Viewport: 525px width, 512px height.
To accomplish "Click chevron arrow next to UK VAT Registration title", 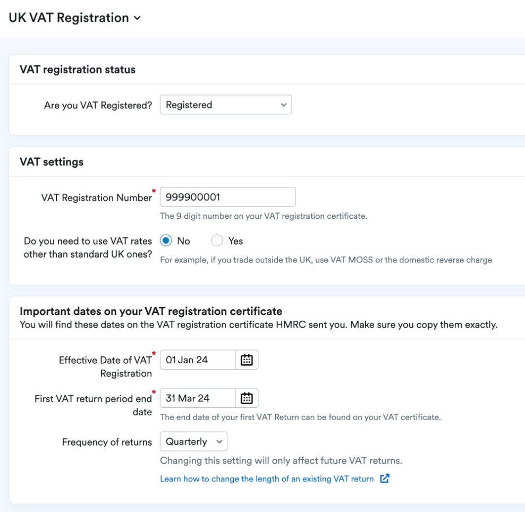I will click(x=137, y=18).
